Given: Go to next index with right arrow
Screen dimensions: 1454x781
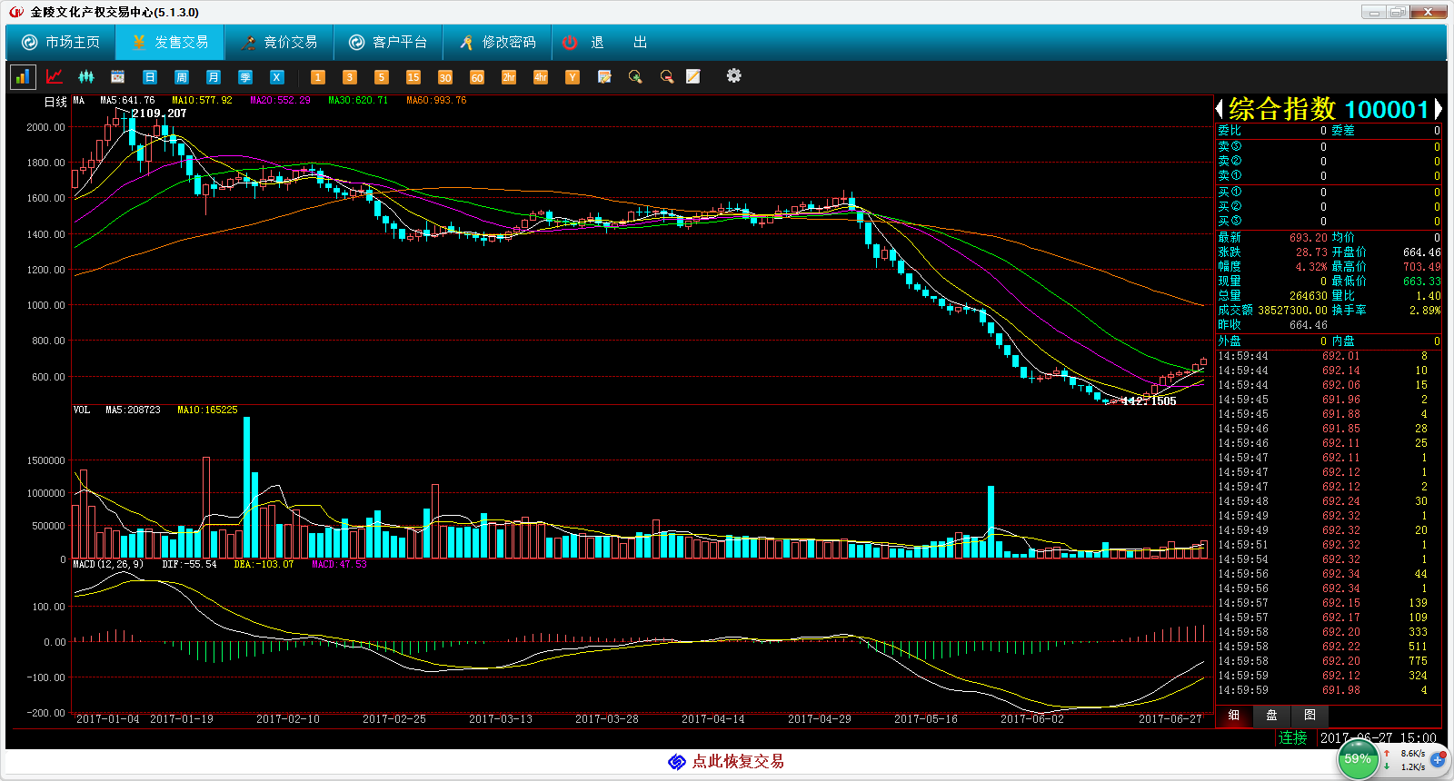Looking at the screenshot, I should [x=1438, y=110].
